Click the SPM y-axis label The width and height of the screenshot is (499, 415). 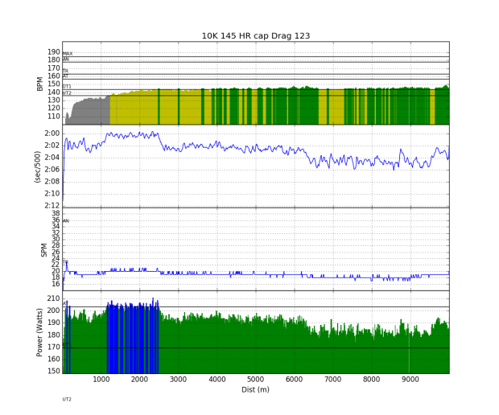pyautogui.click(x=45, y=250)
